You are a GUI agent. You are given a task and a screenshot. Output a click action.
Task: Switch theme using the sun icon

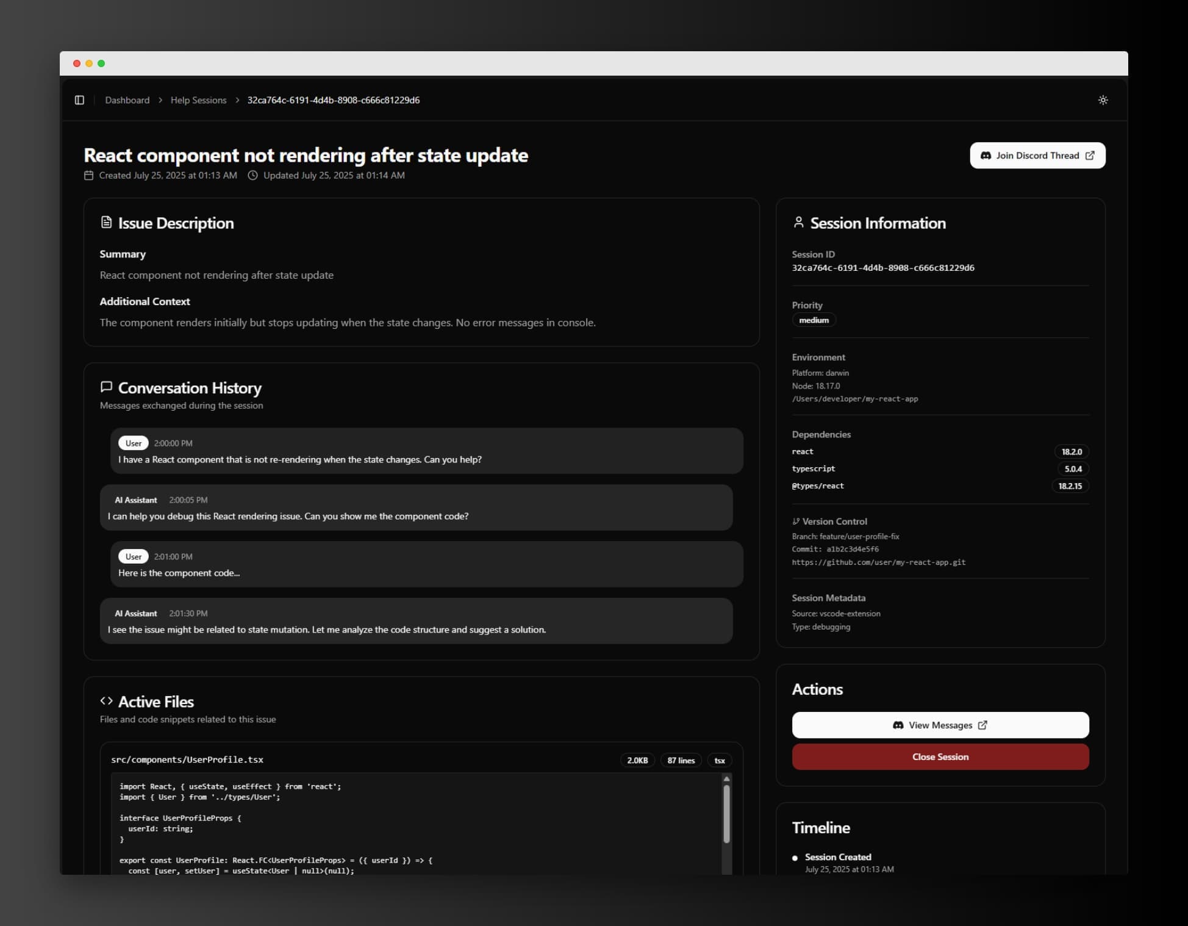click(x=1103, y=100)
